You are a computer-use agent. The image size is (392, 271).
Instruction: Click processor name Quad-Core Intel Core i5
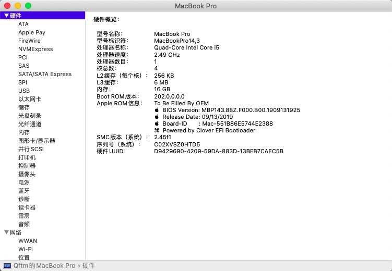click(x=186, y=47)
